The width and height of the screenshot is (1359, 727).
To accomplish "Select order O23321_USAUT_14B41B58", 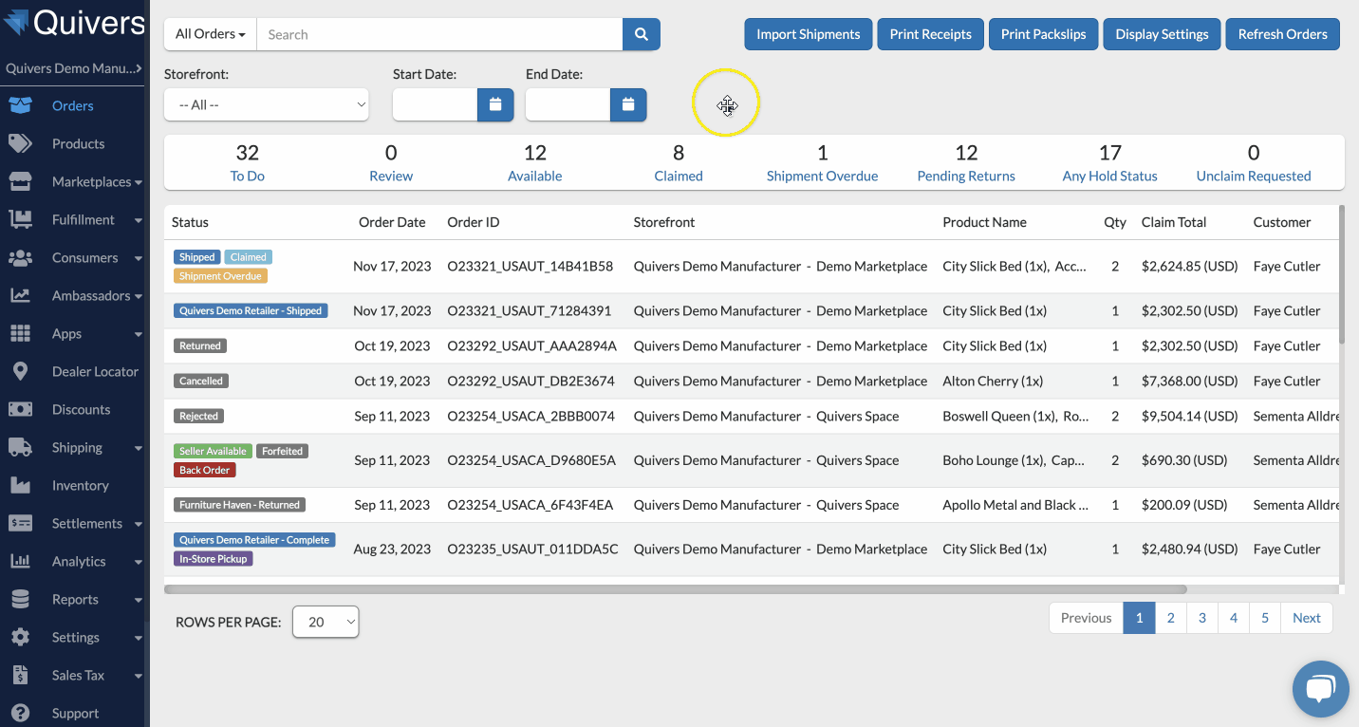I will [x=531, y=266].
